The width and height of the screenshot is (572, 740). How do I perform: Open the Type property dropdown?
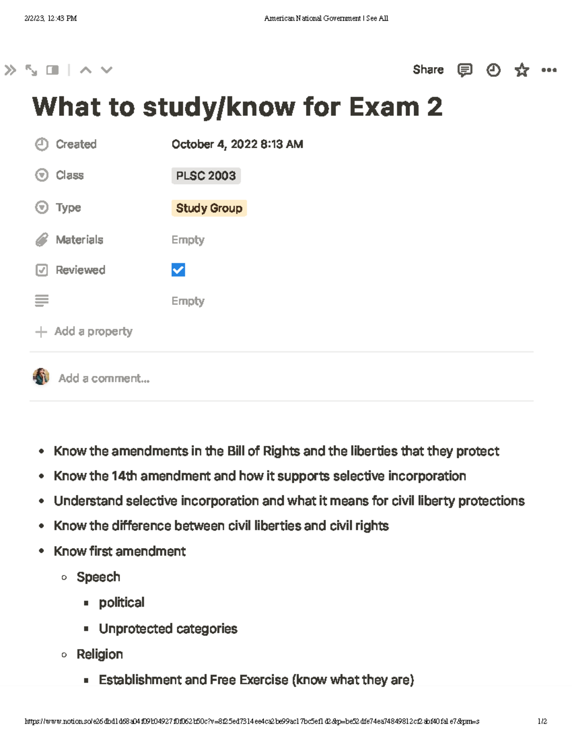tap(42, 207)
